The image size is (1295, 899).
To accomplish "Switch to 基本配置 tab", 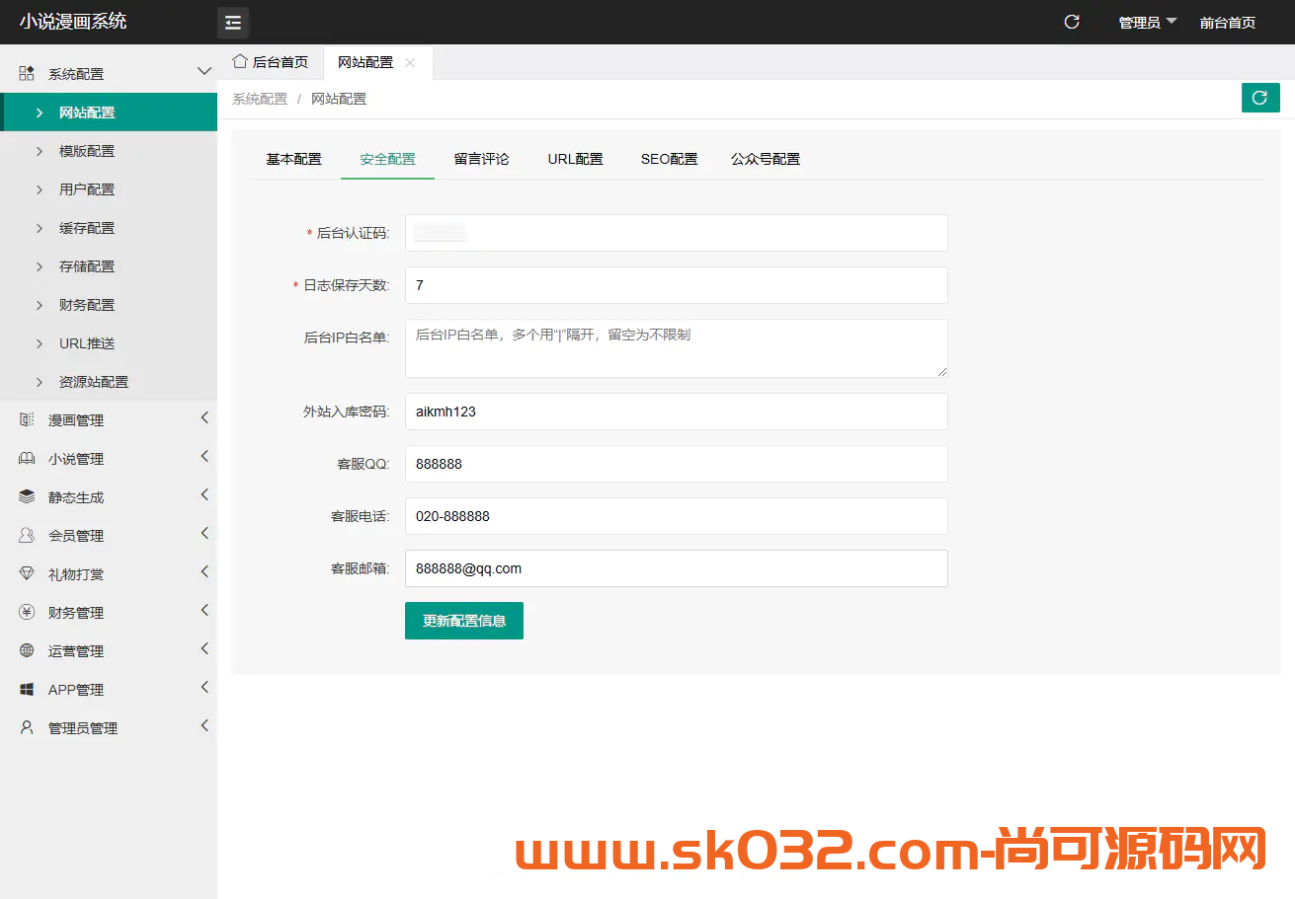I will tap(293, 159).
